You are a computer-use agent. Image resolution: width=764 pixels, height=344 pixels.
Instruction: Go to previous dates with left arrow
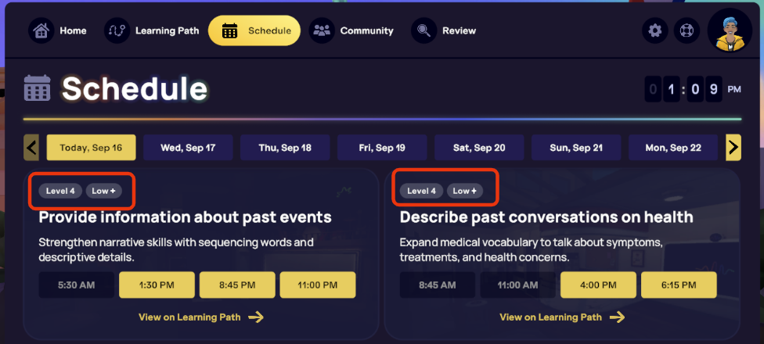coord(31,147)
